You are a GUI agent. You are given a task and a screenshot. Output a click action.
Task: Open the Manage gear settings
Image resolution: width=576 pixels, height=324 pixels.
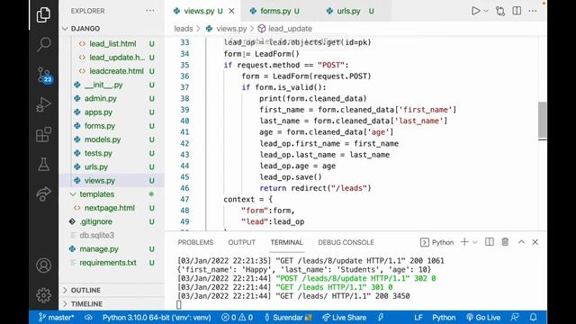pos(43,294)
